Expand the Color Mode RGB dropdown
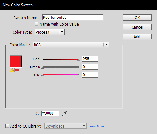This screenshot has height=134, width=157. (x=71, y=45)
